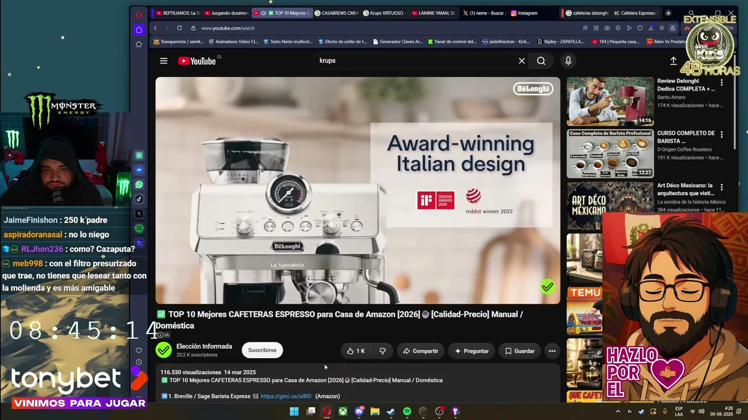
Task: Subscribe to Elección Informada channel
Action: point(262,350)
